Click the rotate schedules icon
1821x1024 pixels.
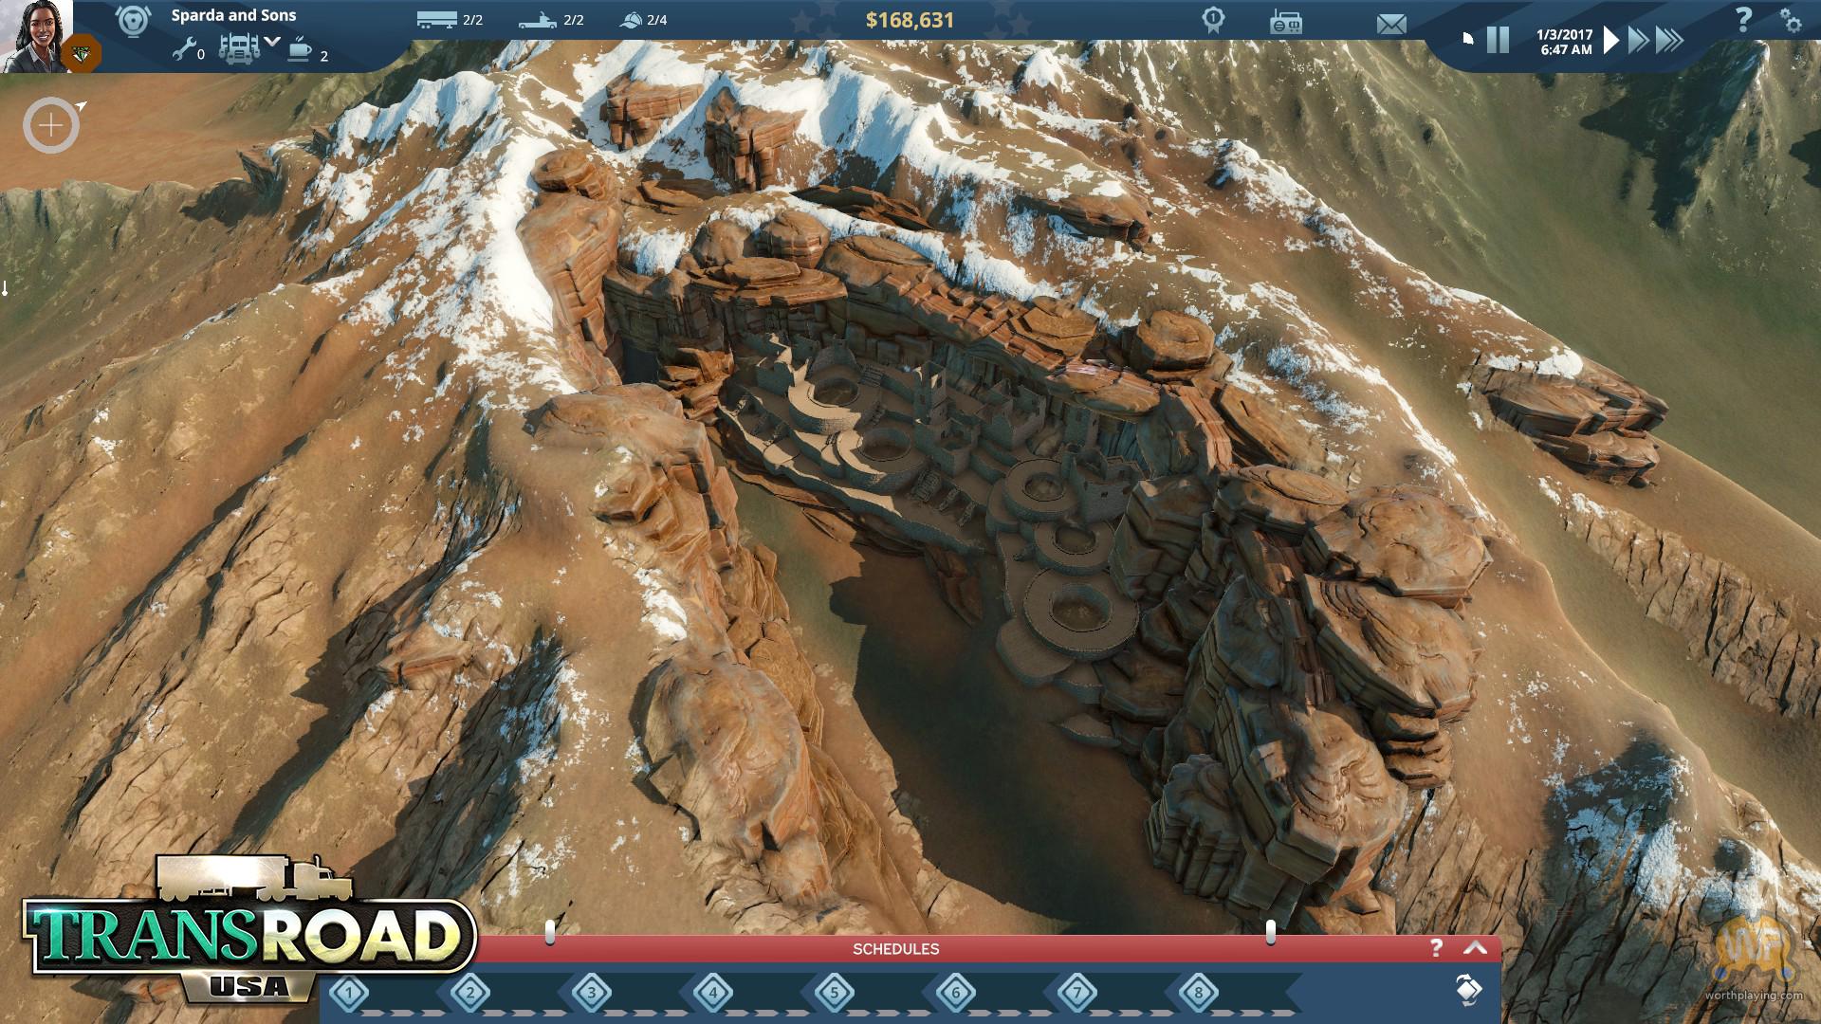[x=1468, y=990]
